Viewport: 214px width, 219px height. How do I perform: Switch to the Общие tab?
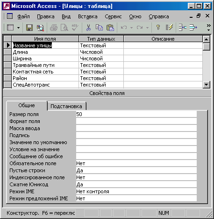click(27, 106)
